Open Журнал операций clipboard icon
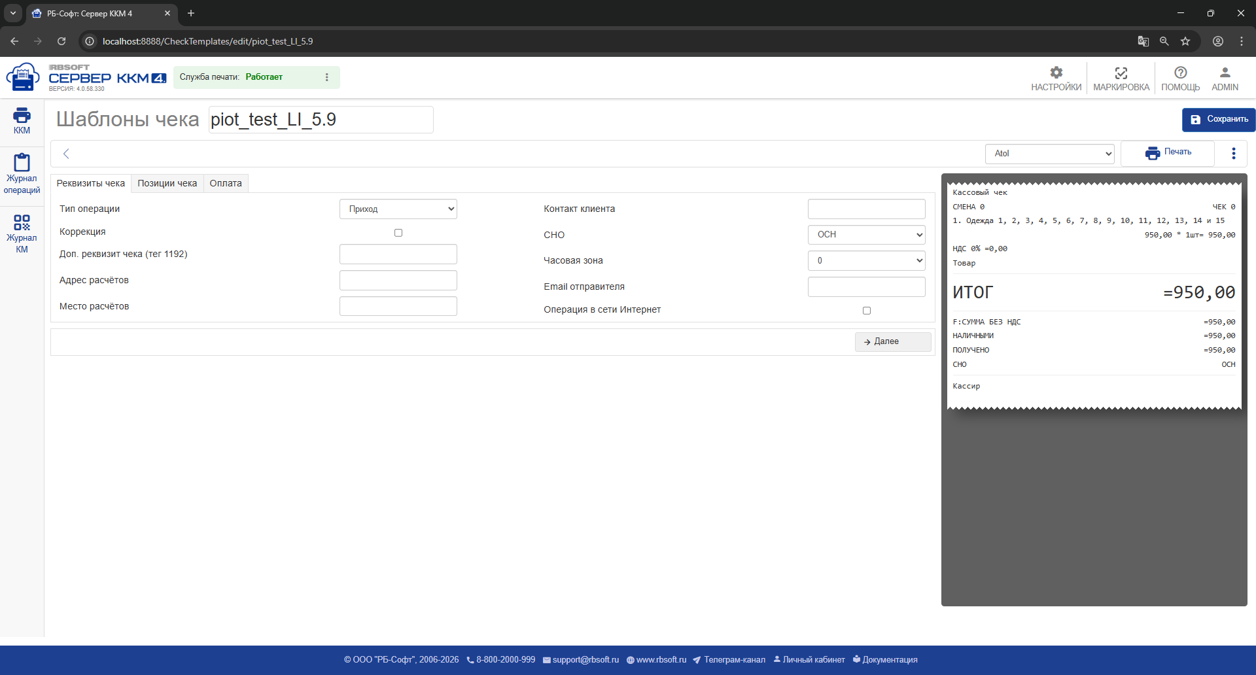Image resolution: width=1256 pixels, height=675 pixels. 22,162
